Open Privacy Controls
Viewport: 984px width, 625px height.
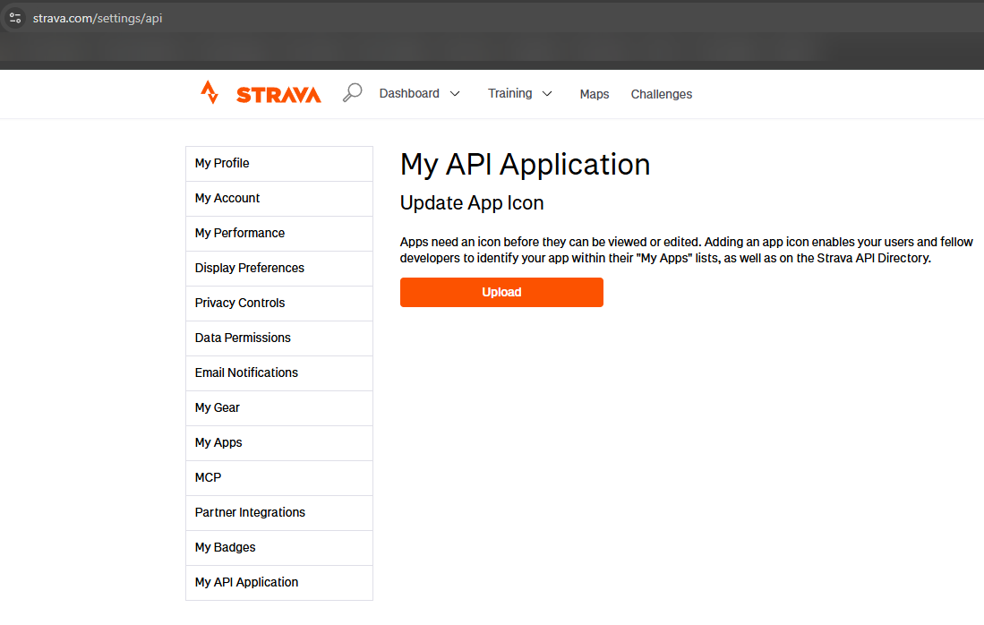tap(279, 304)
